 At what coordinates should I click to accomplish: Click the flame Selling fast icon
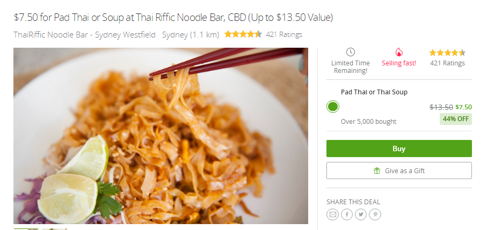click(x=399, y=52)
